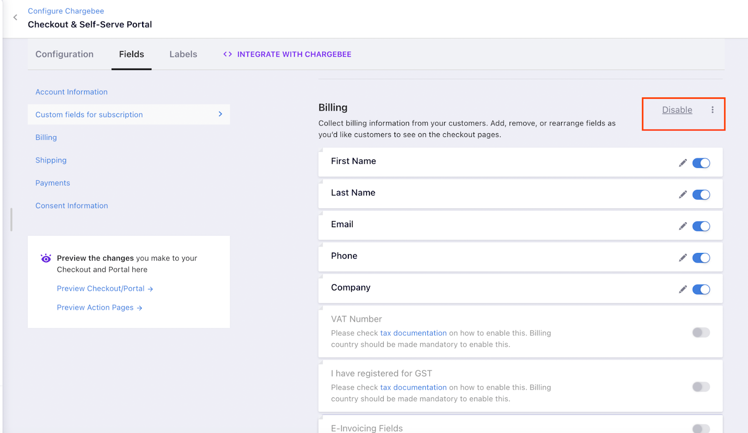The image size is (748, 433).
Task: Click the Disable billing link
Action: click(677, 110)
